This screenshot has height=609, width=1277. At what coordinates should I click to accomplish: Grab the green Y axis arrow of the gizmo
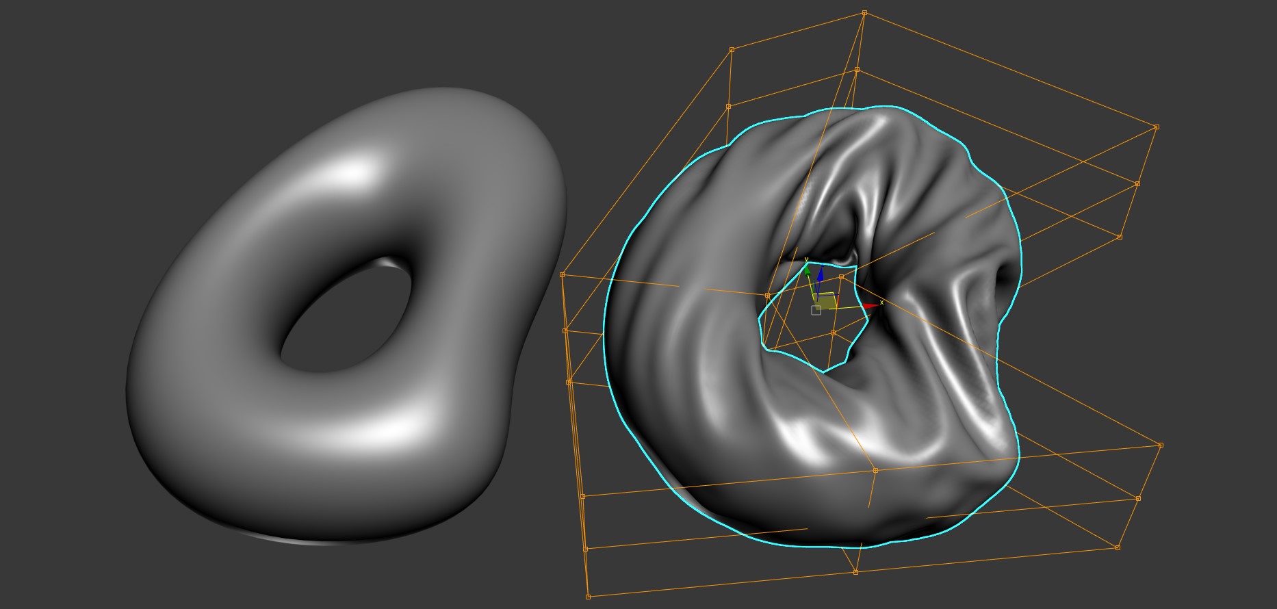tap(808, 270)
